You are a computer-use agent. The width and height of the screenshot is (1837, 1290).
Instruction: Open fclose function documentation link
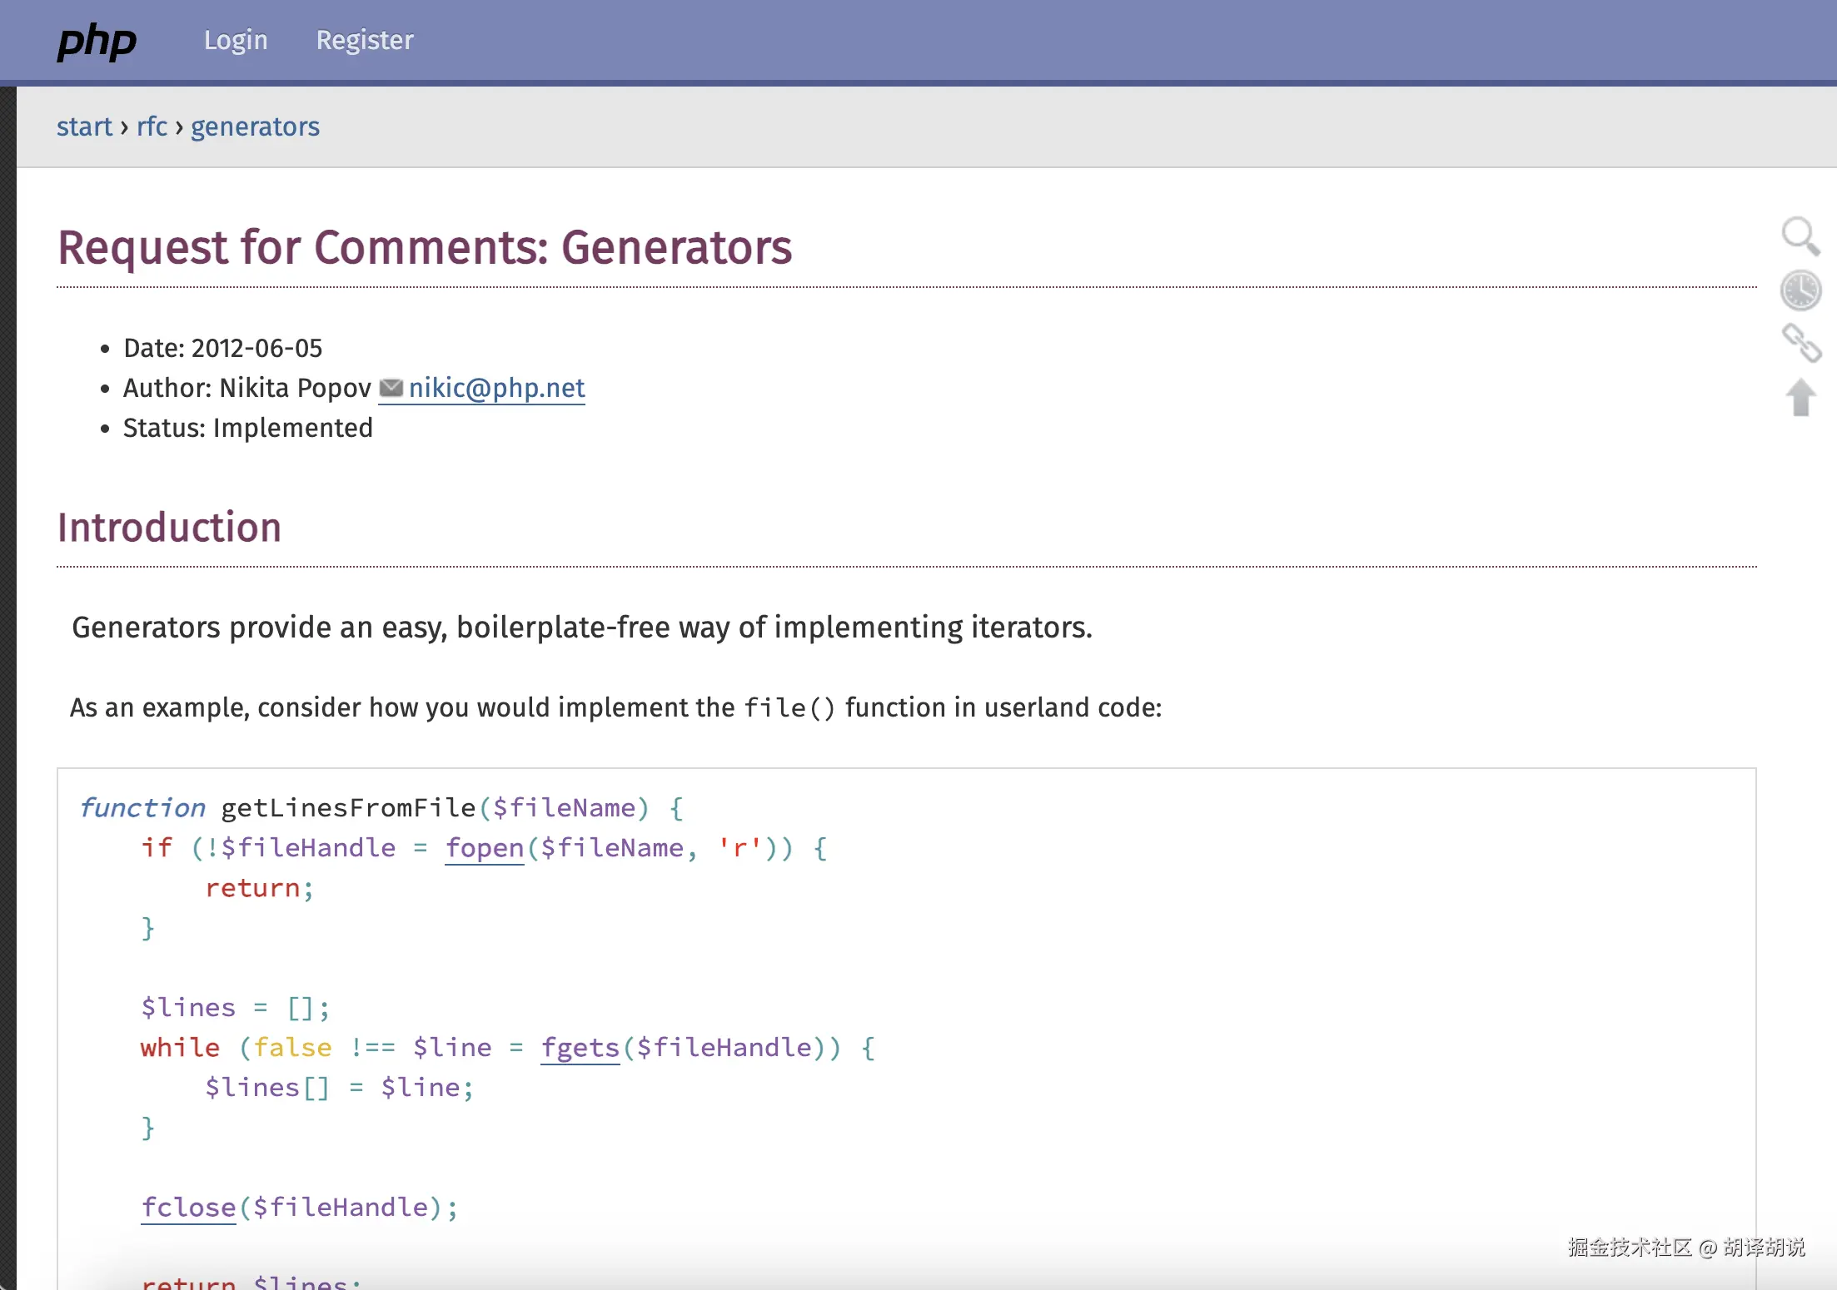[188, 1208]
